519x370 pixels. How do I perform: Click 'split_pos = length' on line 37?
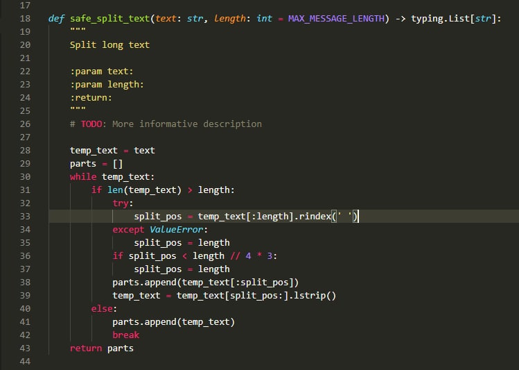(x=182, y=269)
